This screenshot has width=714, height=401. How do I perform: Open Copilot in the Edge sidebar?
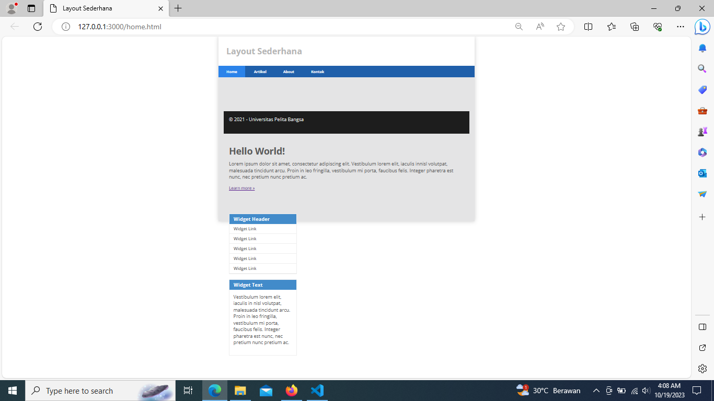point(702,27)
